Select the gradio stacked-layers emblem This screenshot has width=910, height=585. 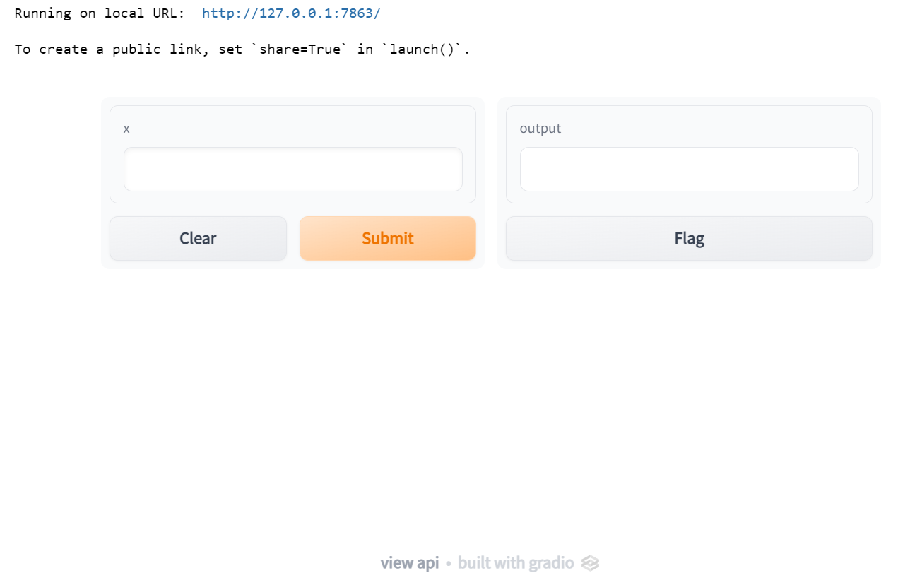pos(591,562)
